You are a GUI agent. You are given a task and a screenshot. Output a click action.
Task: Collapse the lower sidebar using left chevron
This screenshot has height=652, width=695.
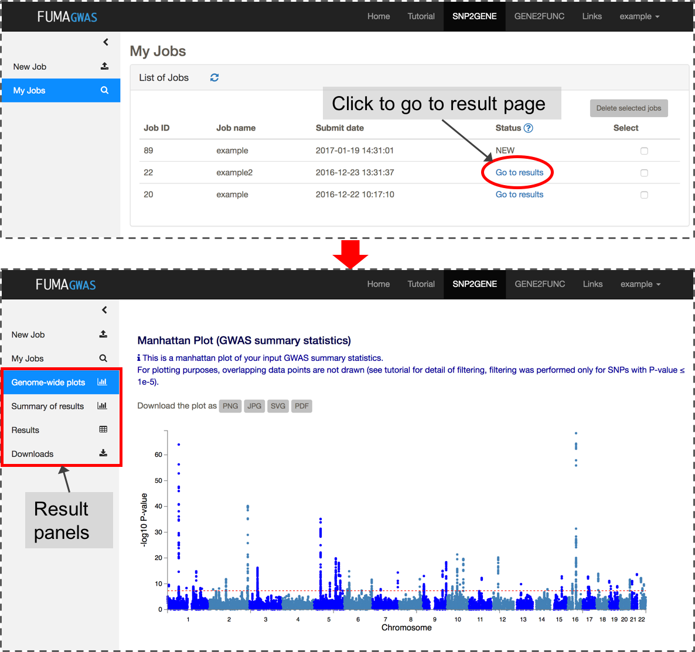click(105, 310)
